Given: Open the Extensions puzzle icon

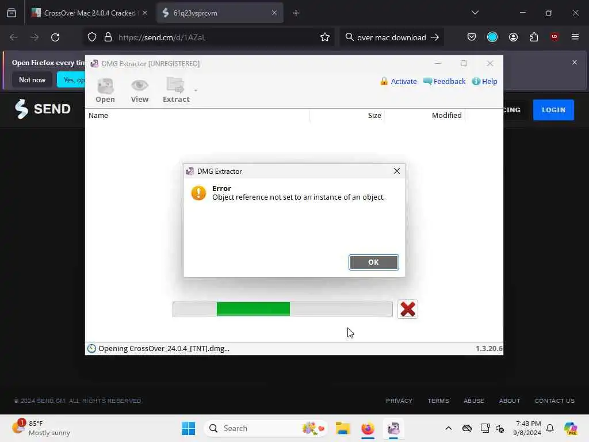Looking at the screenshot, I should pos(534,37).
